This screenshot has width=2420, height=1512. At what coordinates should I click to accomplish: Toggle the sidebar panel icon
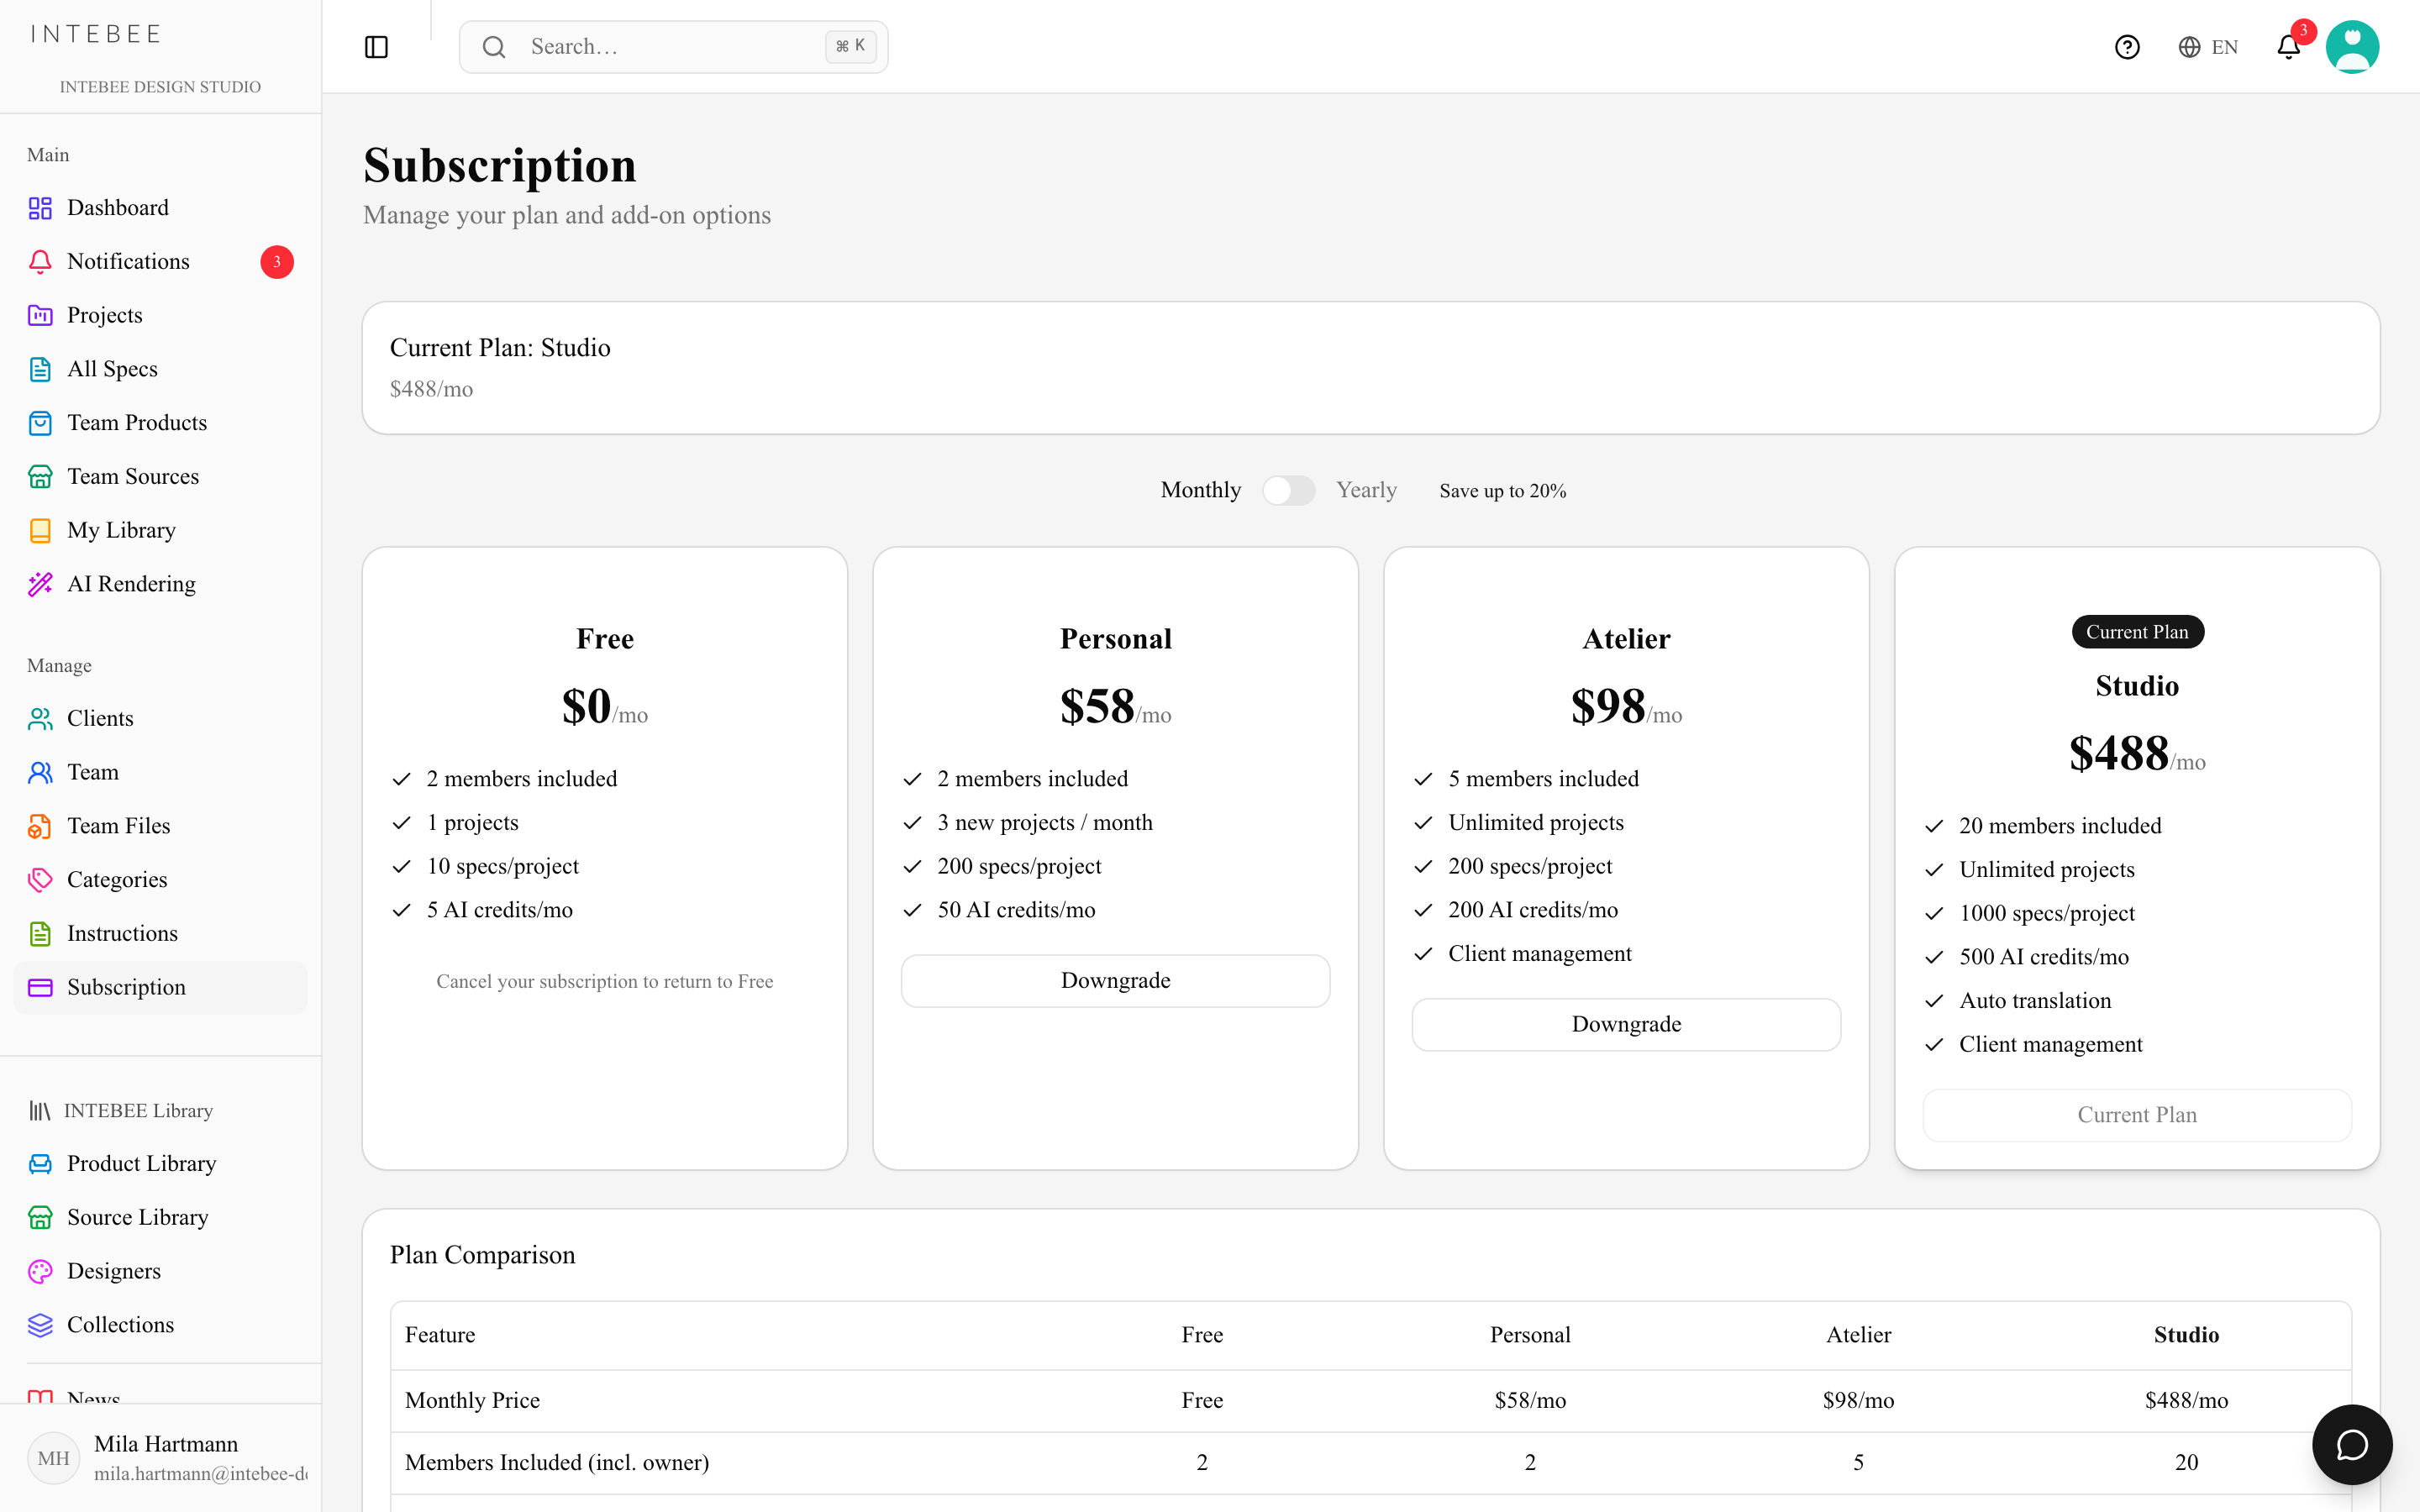pyautogui.click(x=376, y=47)
